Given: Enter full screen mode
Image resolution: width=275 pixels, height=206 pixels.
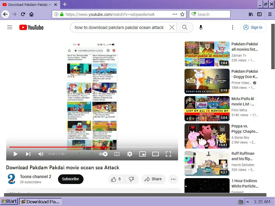Looking at the screenshot, I should tap(168, 154).
